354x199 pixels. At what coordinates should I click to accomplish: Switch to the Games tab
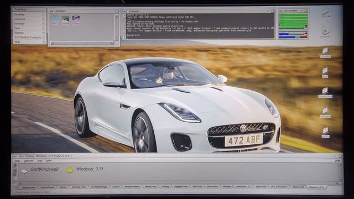tap(116, 187)
